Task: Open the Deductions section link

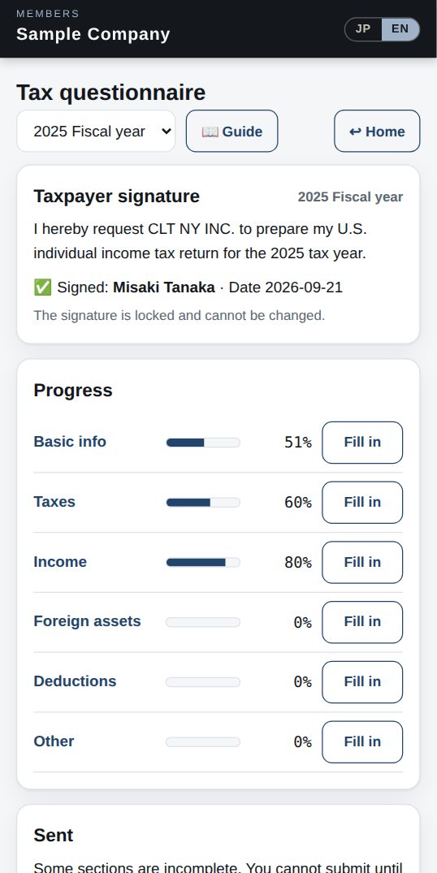Action: click(75, 681)
